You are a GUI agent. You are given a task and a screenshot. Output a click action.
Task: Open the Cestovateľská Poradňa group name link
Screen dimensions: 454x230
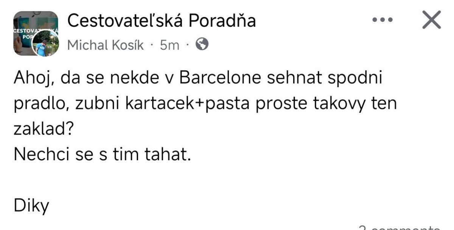pyautogui.click(x=162, y=21)
